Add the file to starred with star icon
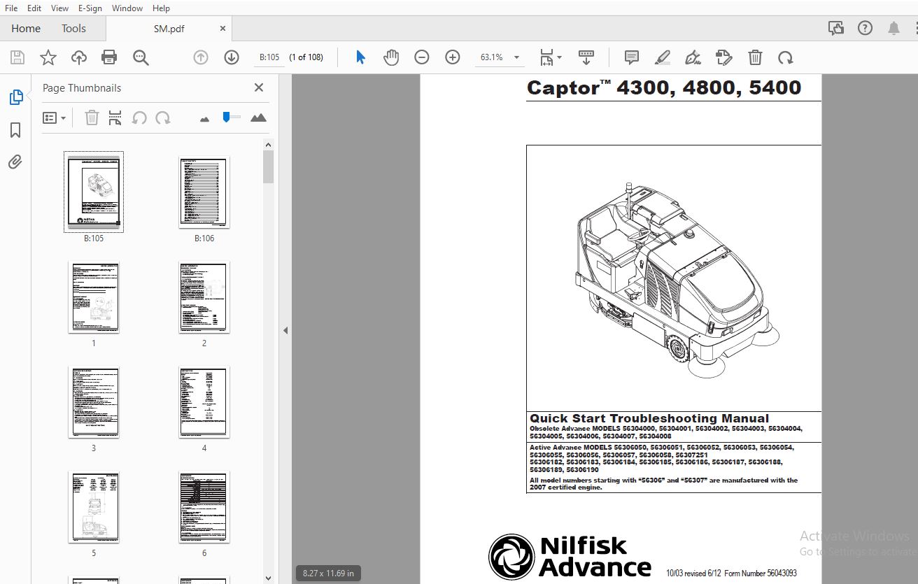Viewport: 918px width, 584px height. pyautogui.click(x=48, y=57)
